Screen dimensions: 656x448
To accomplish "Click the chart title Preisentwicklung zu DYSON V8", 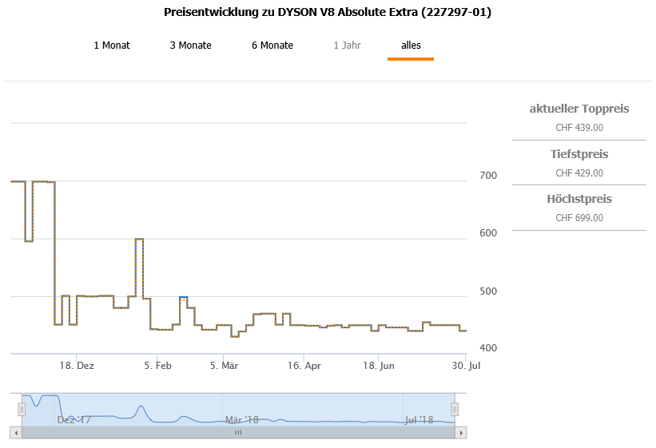I will (x=328, y=13).
